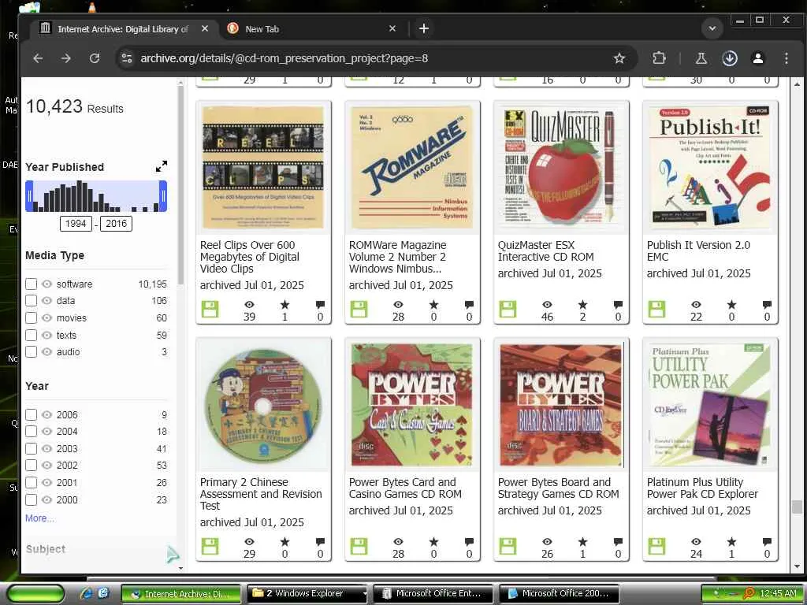Switch to the Internet Archive tab
807x605 pixels.
tap(124, 29)
